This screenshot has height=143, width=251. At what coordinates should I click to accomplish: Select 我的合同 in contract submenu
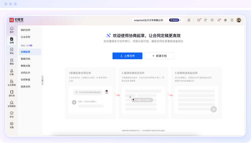coord(25,30)
